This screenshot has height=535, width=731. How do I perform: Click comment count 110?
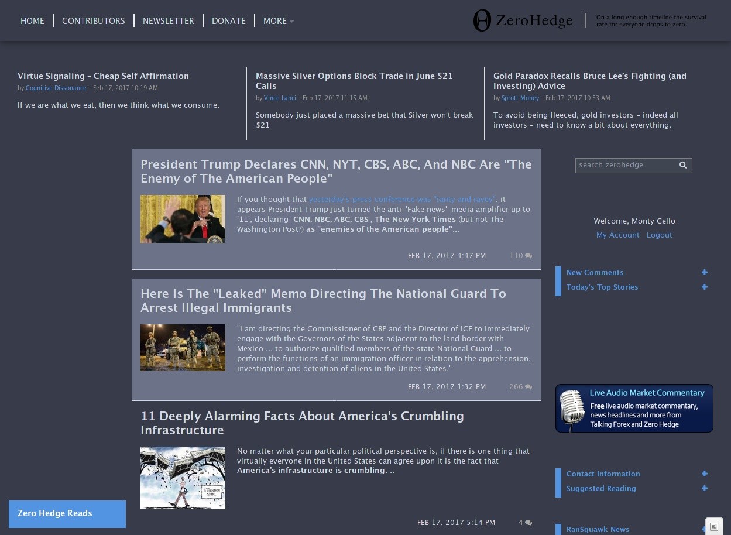click(516, 256)
